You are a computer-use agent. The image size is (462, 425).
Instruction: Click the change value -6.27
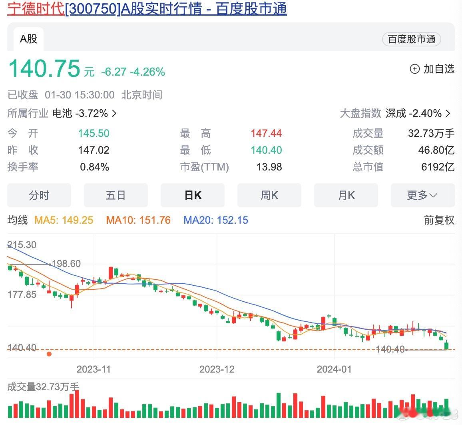(114, 72)
